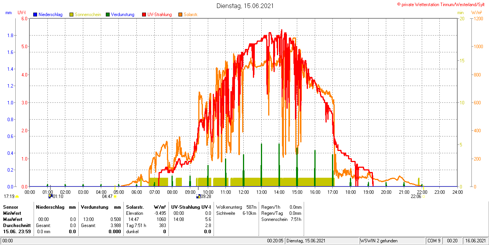
Task: Click the Regen/Tag label
Action: coord(272,213)
